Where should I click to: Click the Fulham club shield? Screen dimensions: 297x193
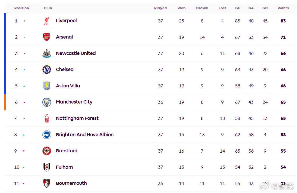(47, 167)
